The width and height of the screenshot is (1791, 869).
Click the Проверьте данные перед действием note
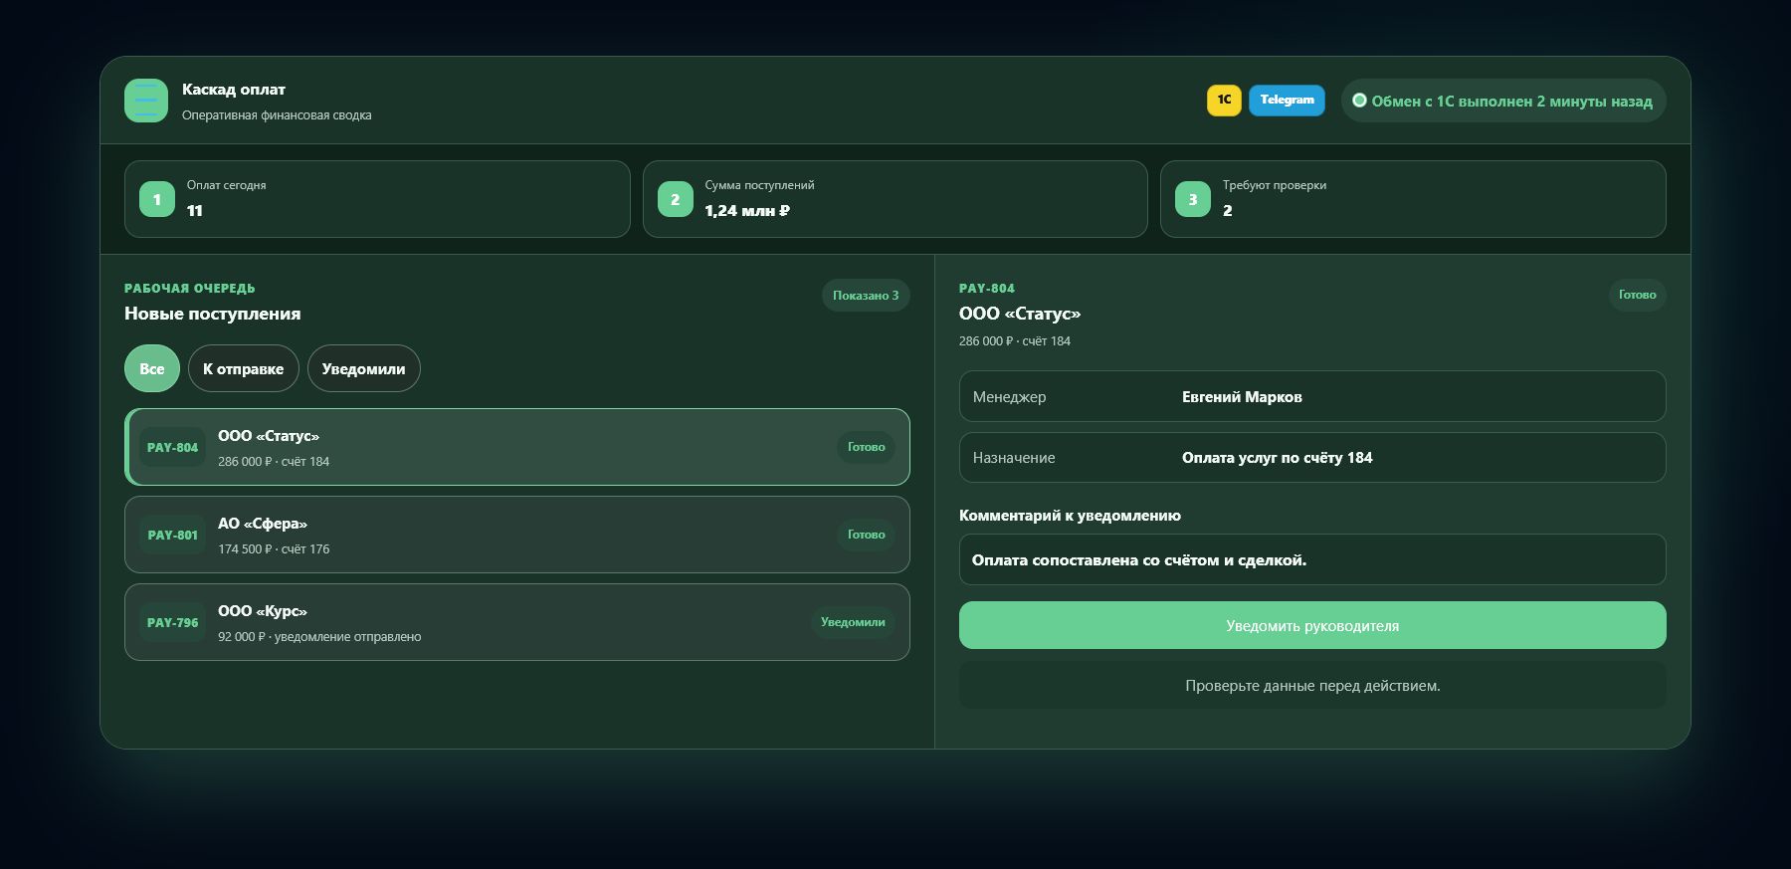point(1312,685)
